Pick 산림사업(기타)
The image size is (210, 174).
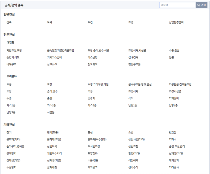(136, 139)
